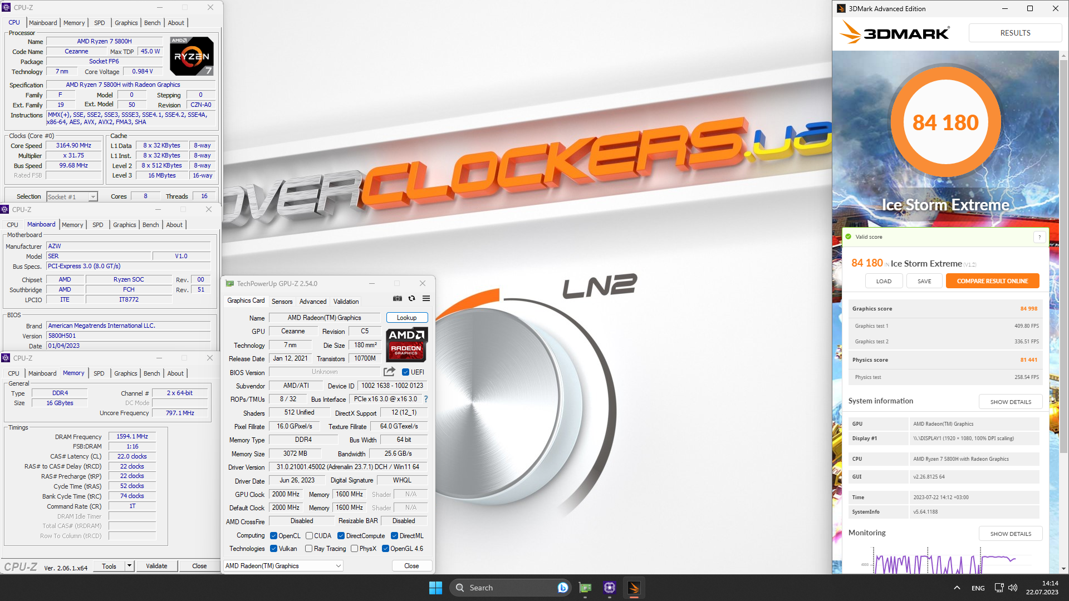The height and width of the screenshot is (601, 1069).
Task: Open the SPD tab in middle CPU-Z window
Action: click(x=98, y=225)
